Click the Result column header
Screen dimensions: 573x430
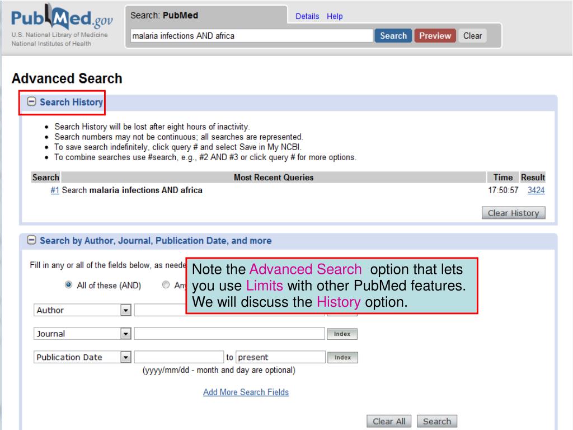(533, 177)
